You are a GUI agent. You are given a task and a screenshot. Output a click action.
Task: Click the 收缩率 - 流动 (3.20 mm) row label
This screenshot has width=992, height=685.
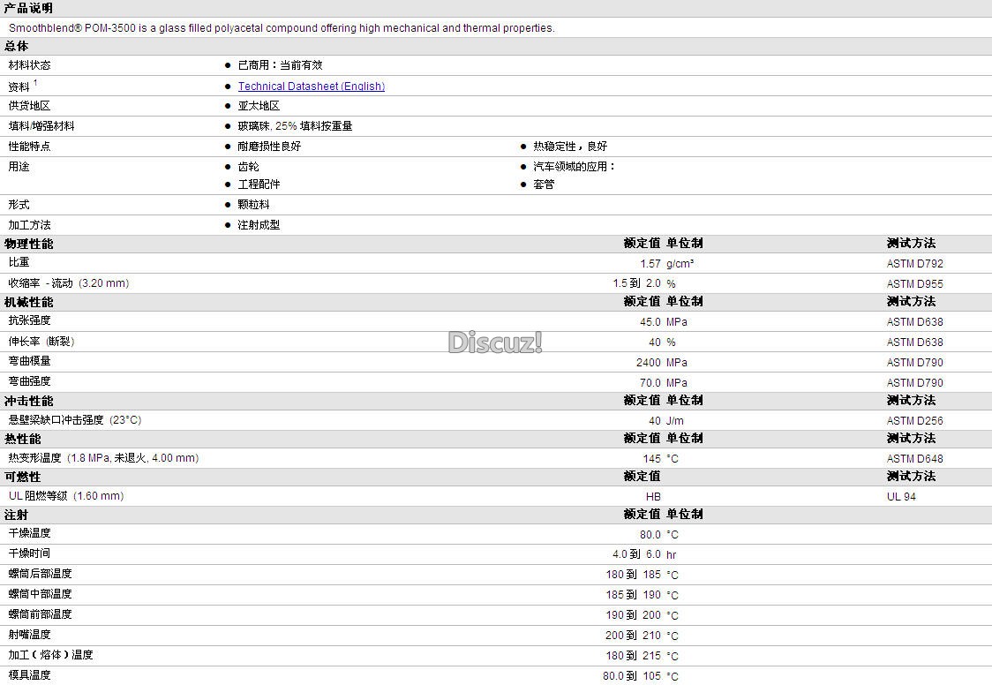tap(68, 282)
